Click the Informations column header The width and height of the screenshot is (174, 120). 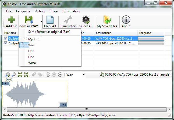[x=116, y=33]
